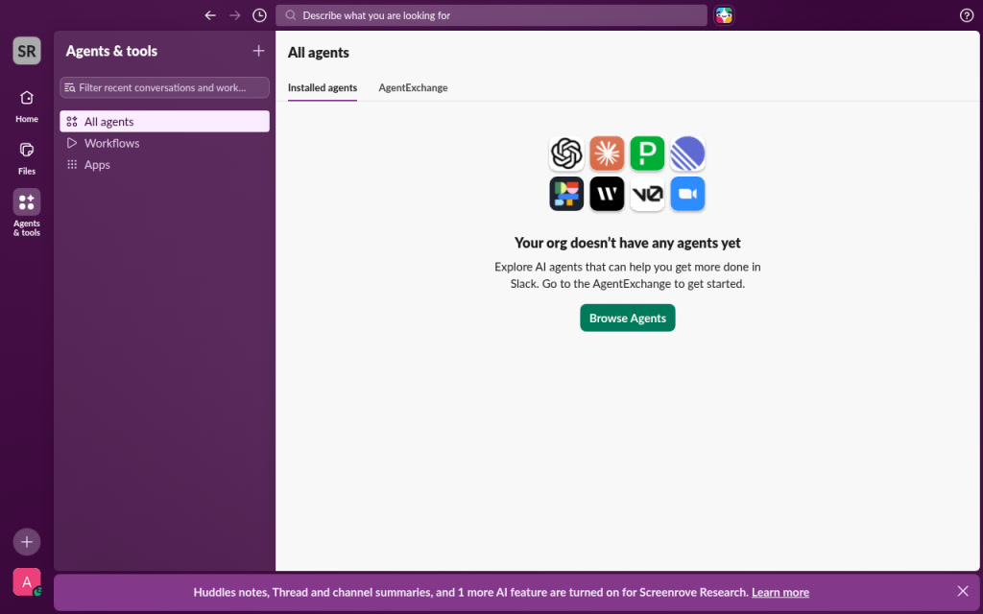Open the Slack AI assistant icon
The image size is (983, 614).
724,15
